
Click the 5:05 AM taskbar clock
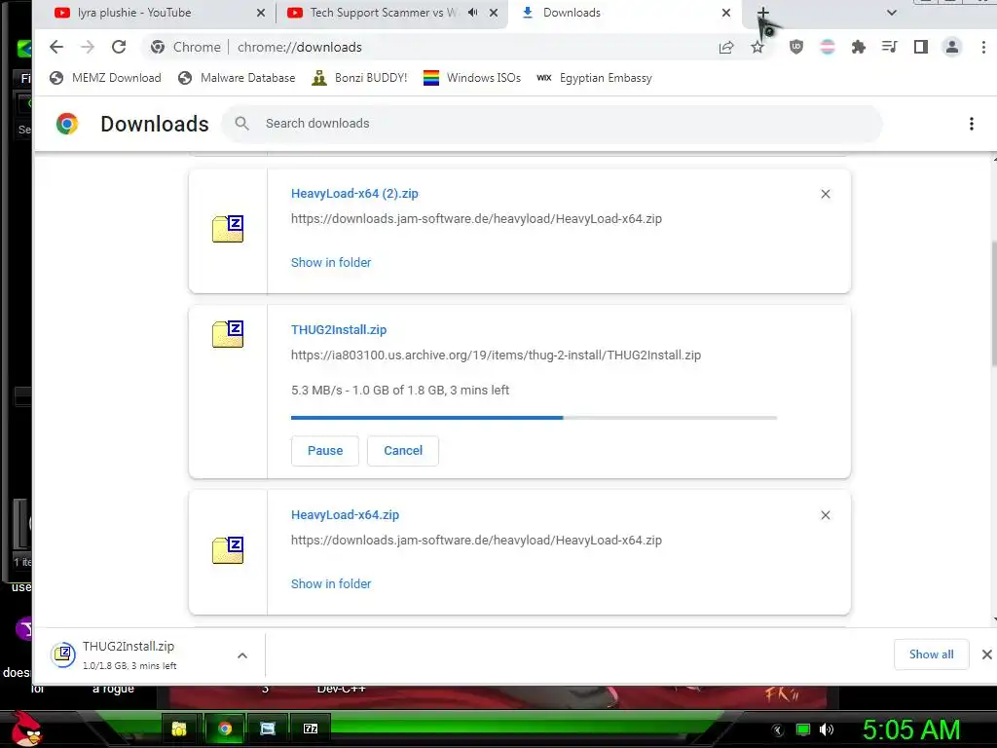point(910,729)
